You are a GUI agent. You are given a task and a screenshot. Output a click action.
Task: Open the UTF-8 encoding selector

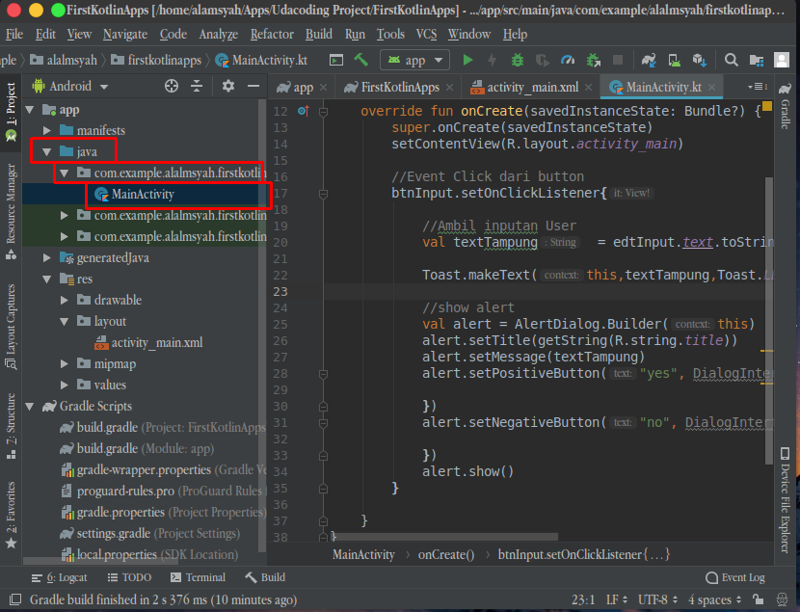click(x=657, y=599)
